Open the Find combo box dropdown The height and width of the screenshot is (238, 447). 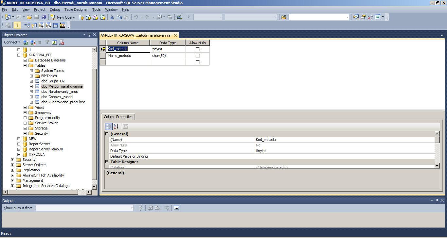click(347, 17)
